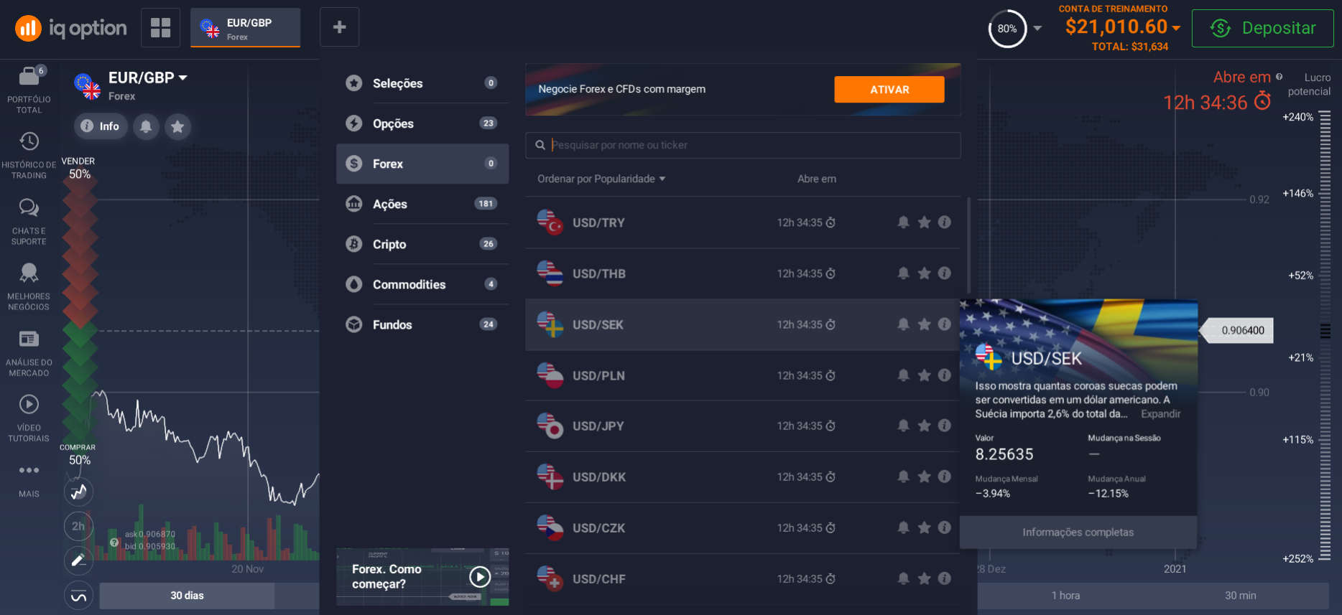
Task: Select the drawing pencil tool
Action: 78,560
